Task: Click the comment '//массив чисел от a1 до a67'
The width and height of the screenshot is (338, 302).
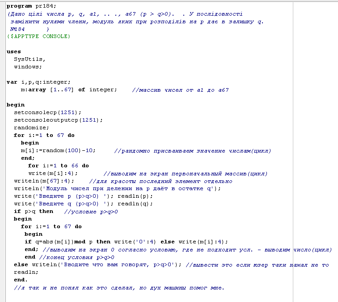Action: click(x=181, y=90)
